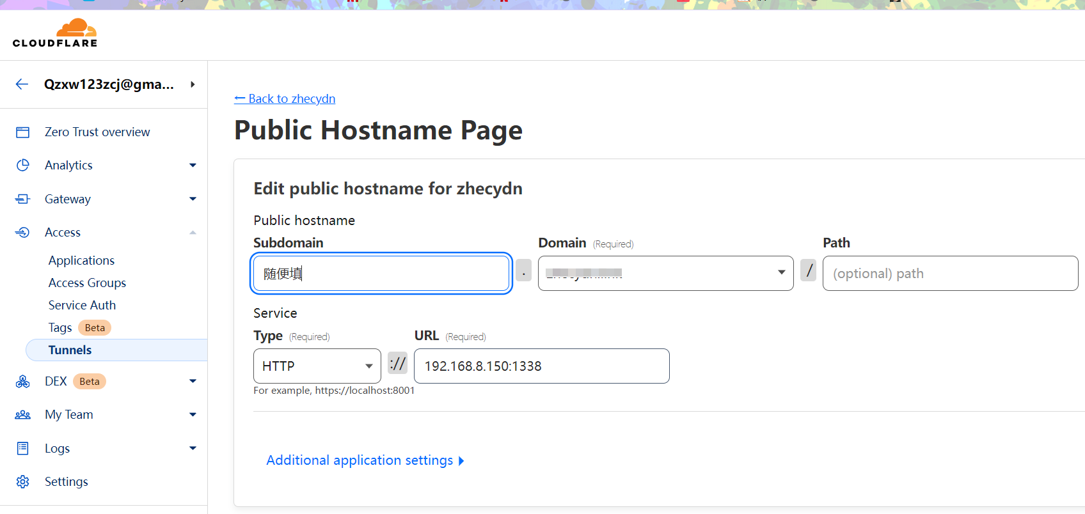Image resolution: width=1085 pixels, height=514 pixels.
Task: Click the Zero Trust overview icon
Action: click(23, 132)
